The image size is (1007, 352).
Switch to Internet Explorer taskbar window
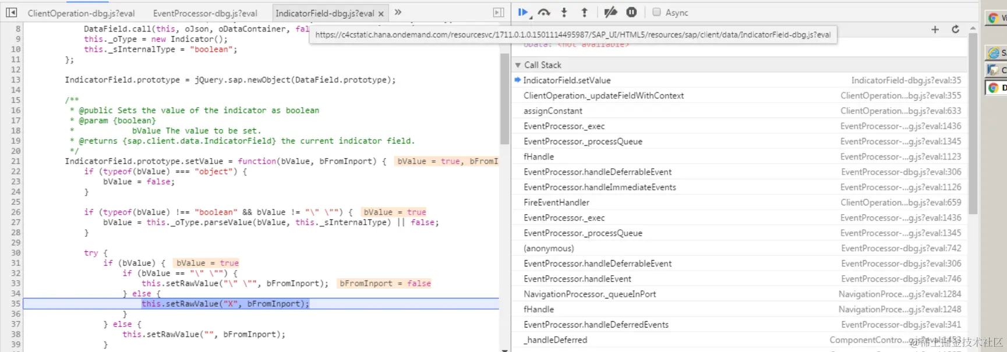pos(996,53)
